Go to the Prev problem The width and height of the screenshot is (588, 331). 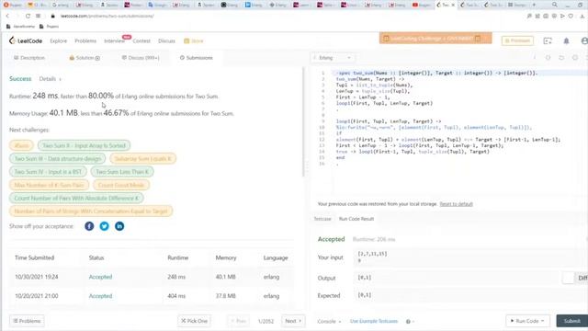click(238, 321)
